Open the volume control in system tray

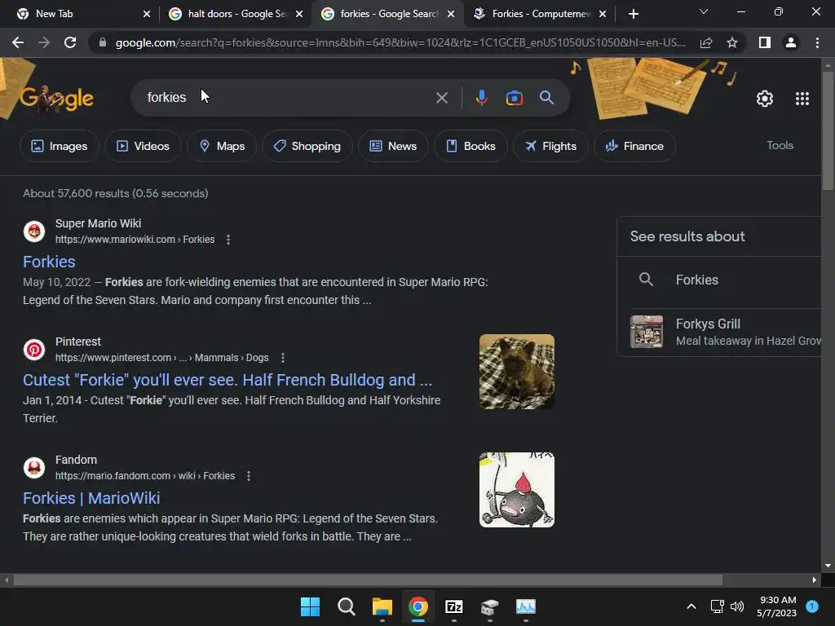tap(737, 606)
